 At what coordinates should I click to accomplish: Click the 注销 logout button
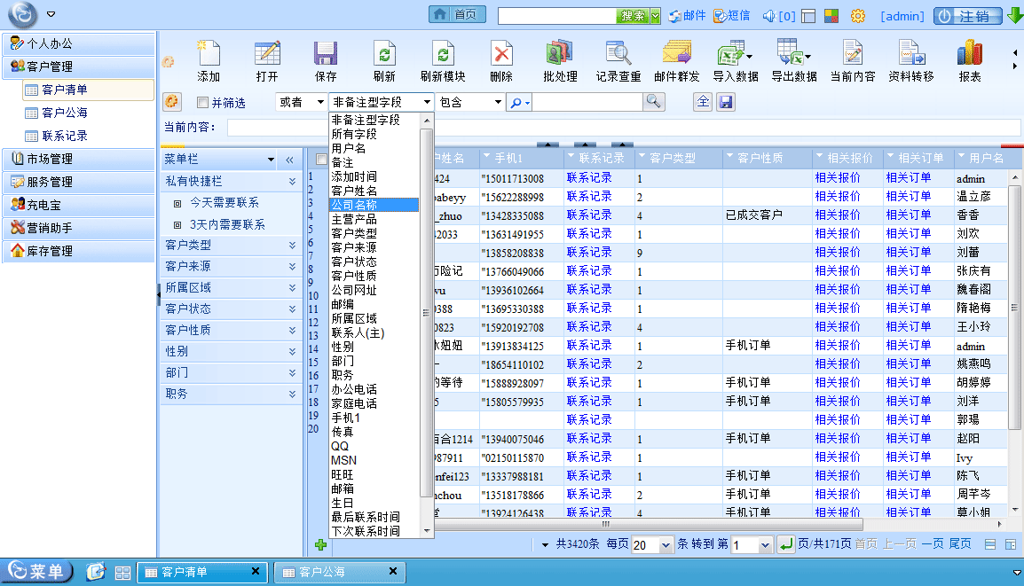[967, 16]
